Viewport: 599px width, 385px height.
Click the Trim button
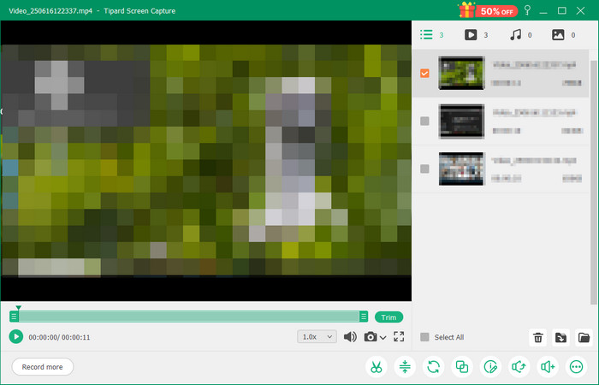click(x=388, y=317)
